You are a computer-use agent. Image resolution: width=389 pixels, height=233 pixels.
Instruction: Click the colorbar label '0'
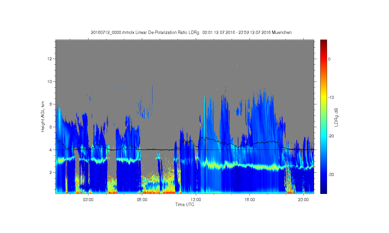[329, 59]
